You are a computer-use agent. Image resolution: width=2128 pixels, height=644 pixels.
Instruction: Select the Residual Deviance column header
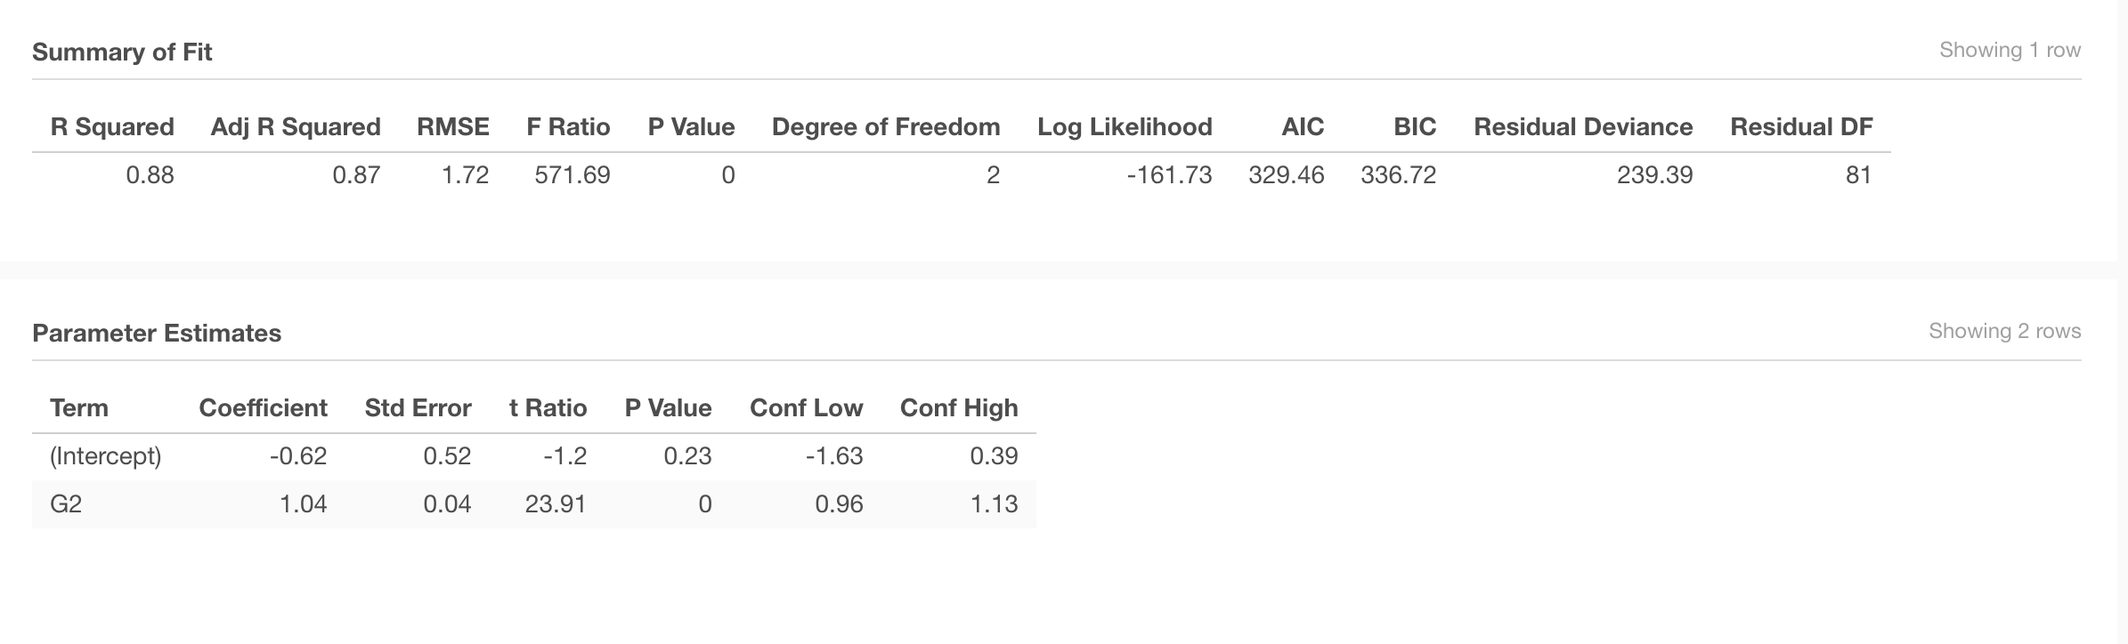(x=1583, y=127)
